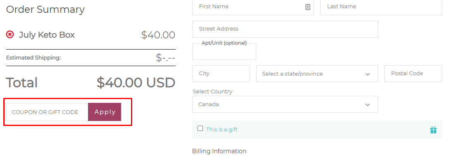
Task: Check the 'This is a gift' checkbox
Action: (x=200, y=128)
